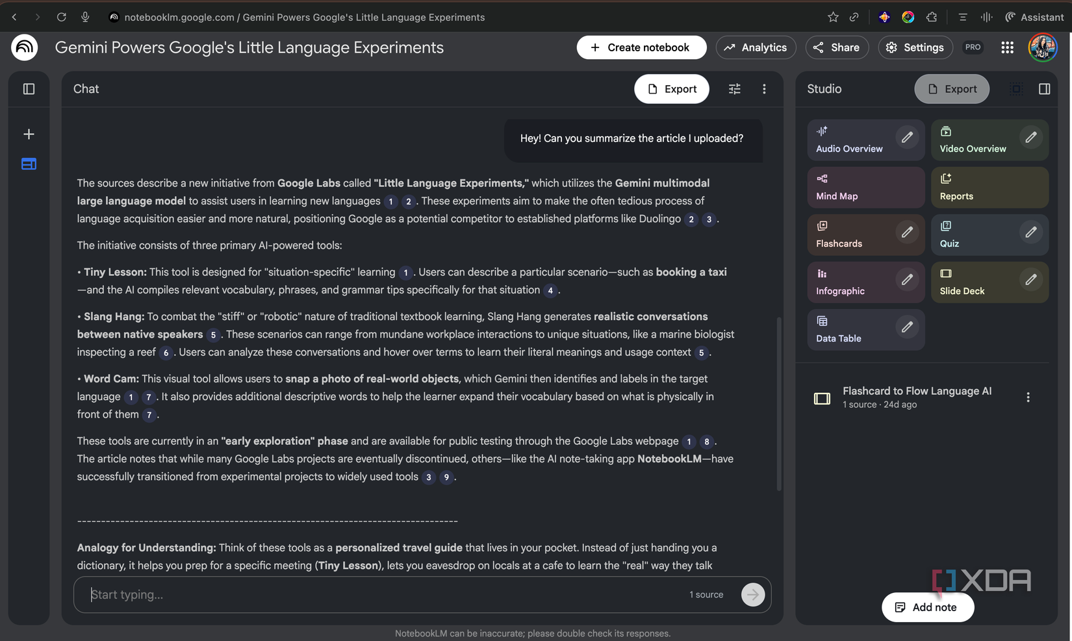Click the sparkle star extension icon
The width and height of the screenshot is (1072, 641).
884,18
